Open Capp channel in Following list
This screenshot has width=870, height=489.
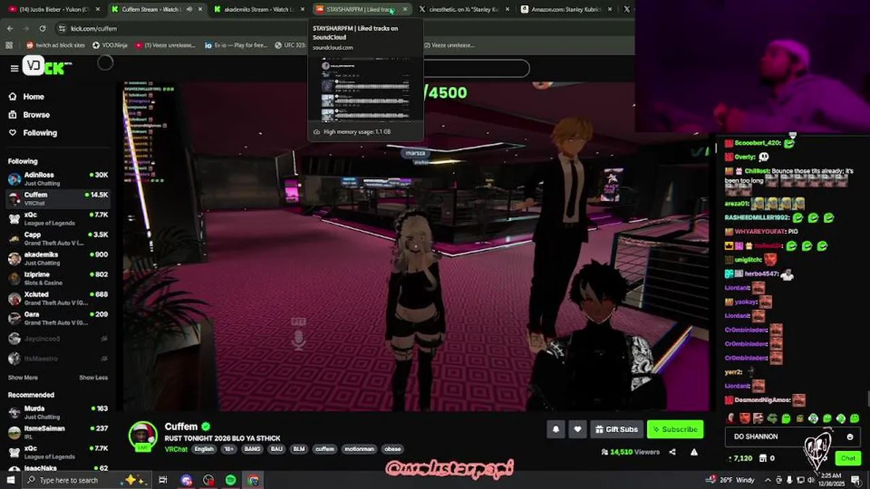pos(58,238)
